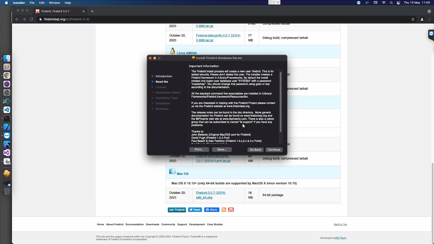Open Finder from the Dock
Image resolution: width=434 pixels, height=244 pixels.
click(x=7, y=58)
